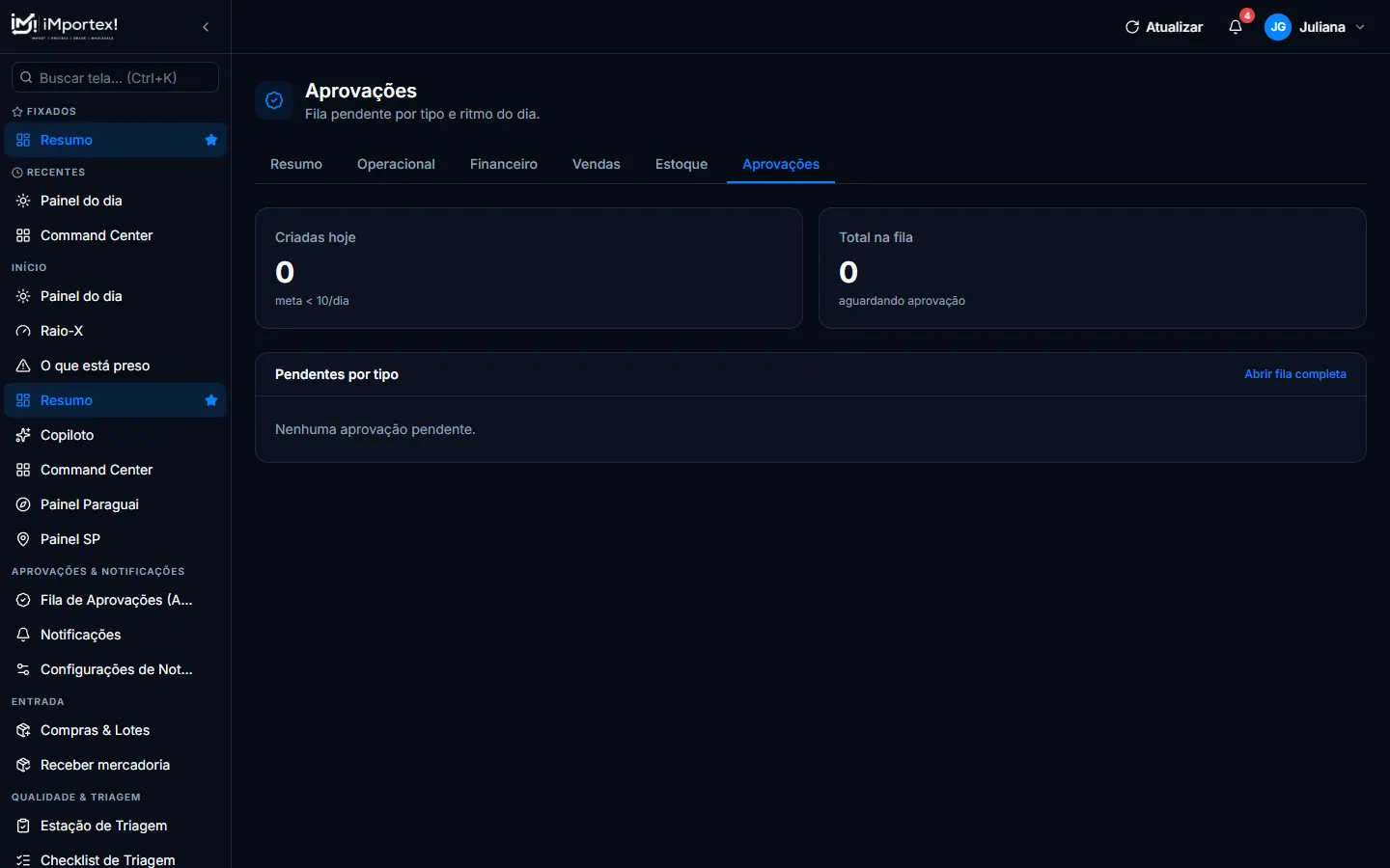The width and height of the screenshot is (1390, 868).
Task: Open Receber mercadoria
Action: point(115,765)
